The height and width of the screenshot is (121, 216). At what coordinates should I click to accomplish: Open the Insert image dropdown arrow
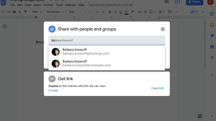(x=154, y=12)
